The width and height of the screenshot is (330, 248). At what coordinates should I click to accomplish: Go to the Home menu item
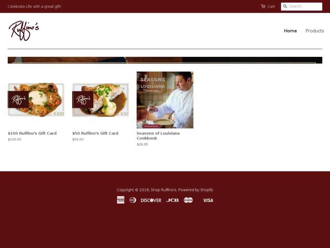[290, 31]
